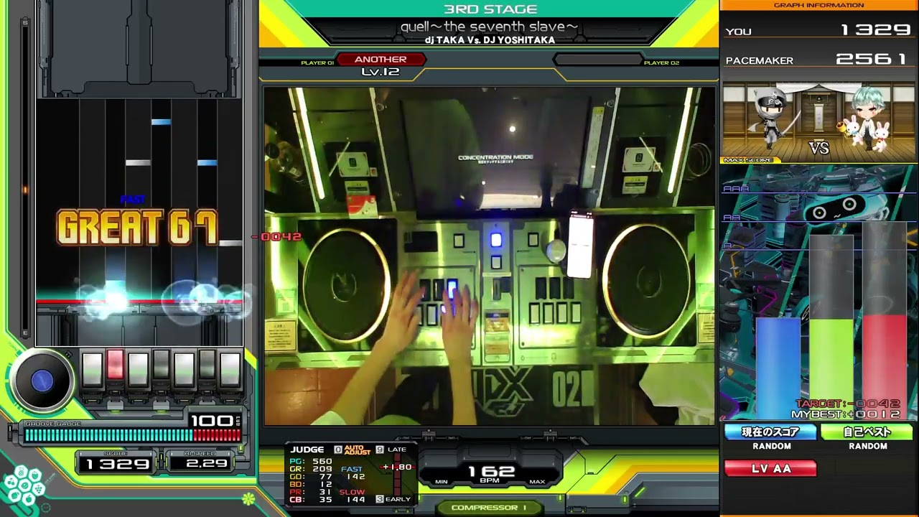The width and height of the screenshot is (919, 517).
Task: Click RANDOM under 現在のスコア
Action: 772,446
